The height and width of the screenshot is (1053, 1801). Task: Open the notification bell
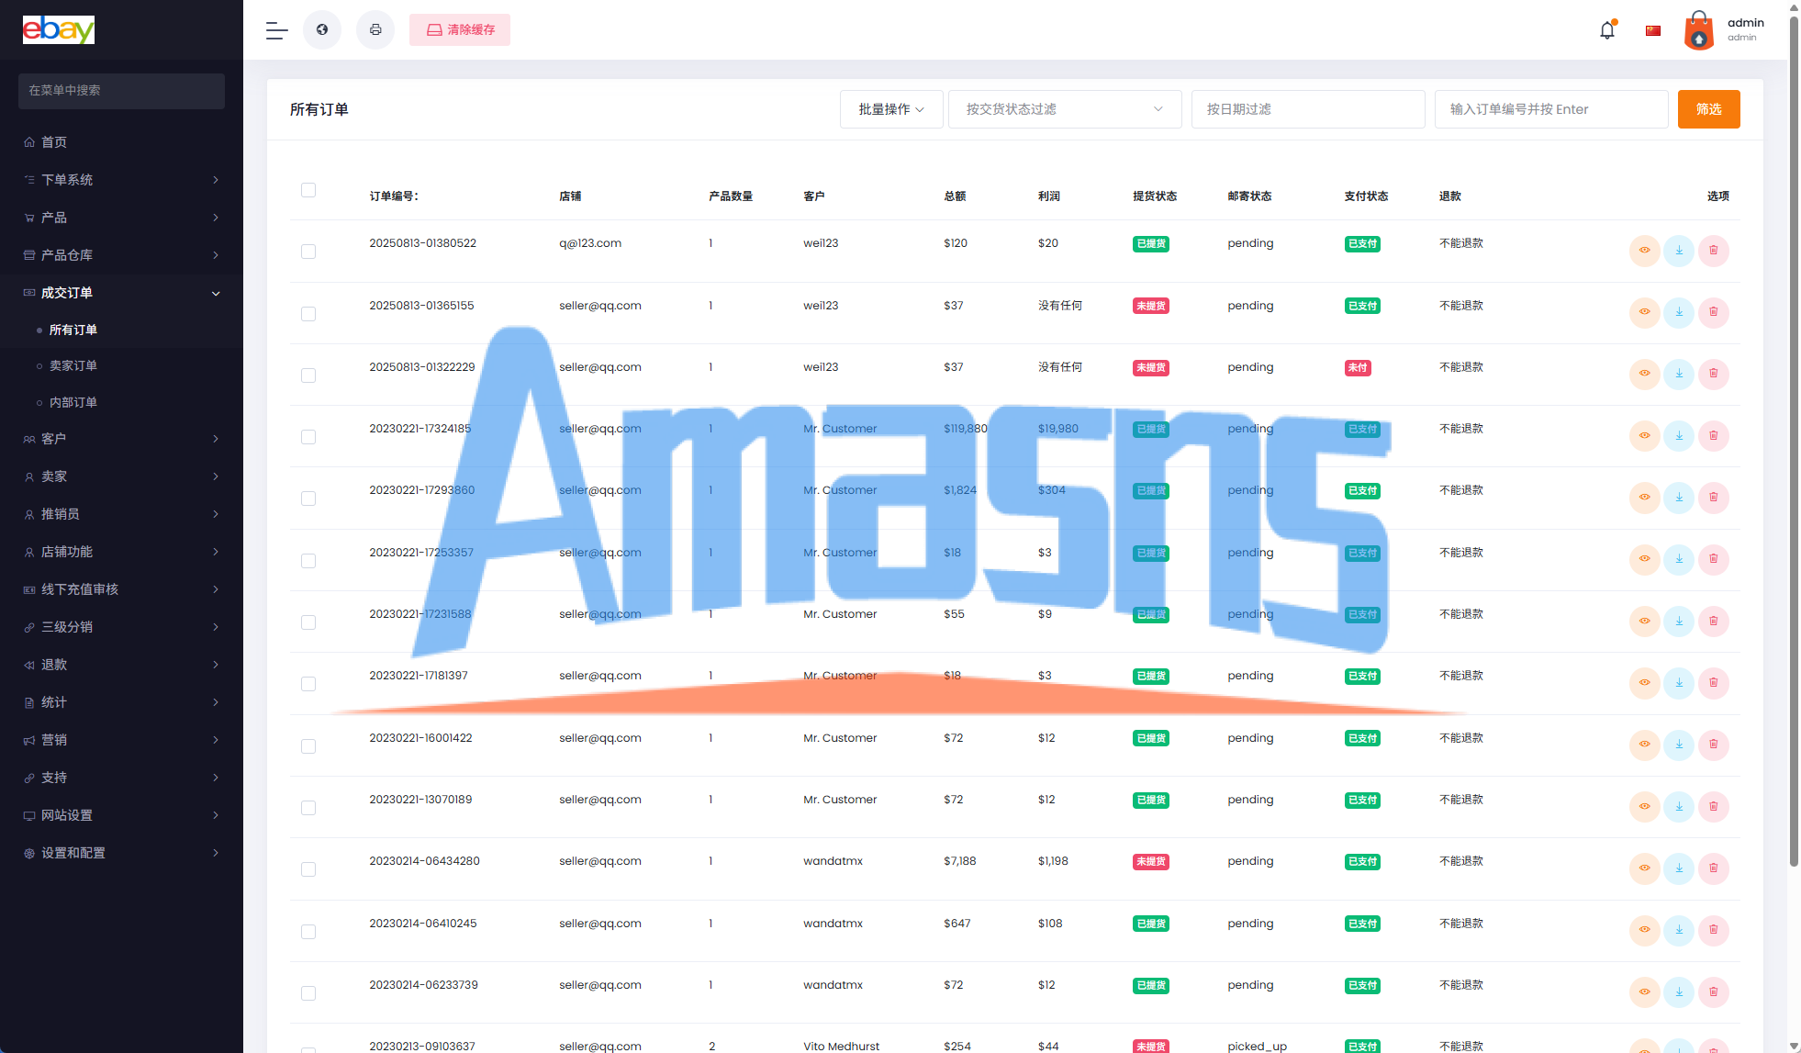click(1606, 30)
